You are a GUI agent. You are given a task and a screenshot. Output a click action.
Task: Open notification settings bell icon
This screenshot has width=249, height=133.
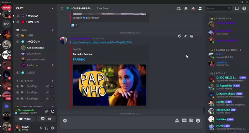(x=186, y=9)
